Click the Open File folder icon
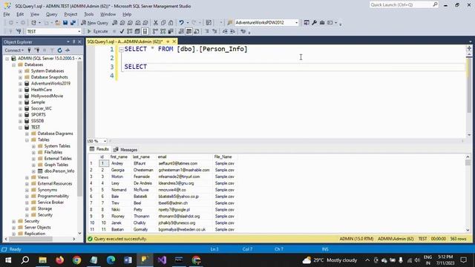 tap(57, 23)
